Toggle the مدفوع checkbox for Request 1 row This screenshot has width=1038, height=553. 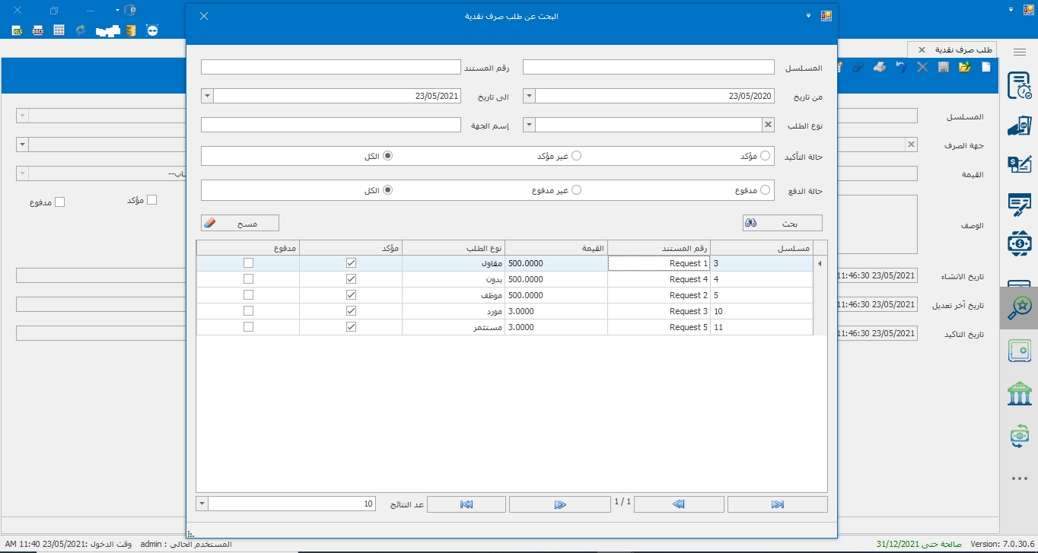click(248, 263)
